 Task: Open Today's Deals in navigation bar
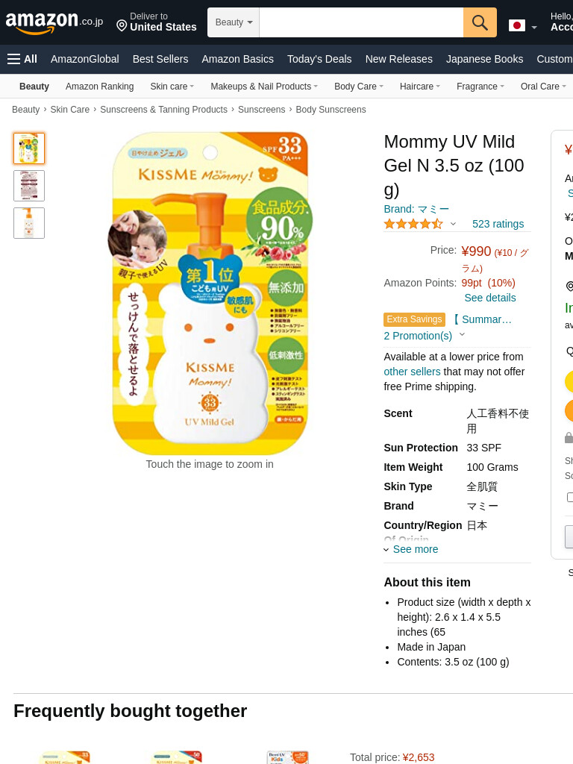319,59
